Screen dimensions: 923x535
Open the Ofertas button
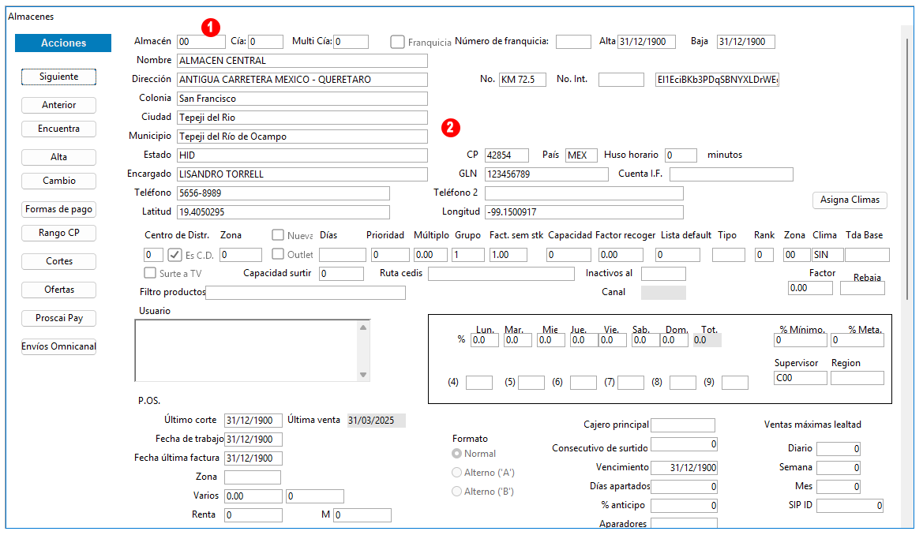(x=59, y=290)
